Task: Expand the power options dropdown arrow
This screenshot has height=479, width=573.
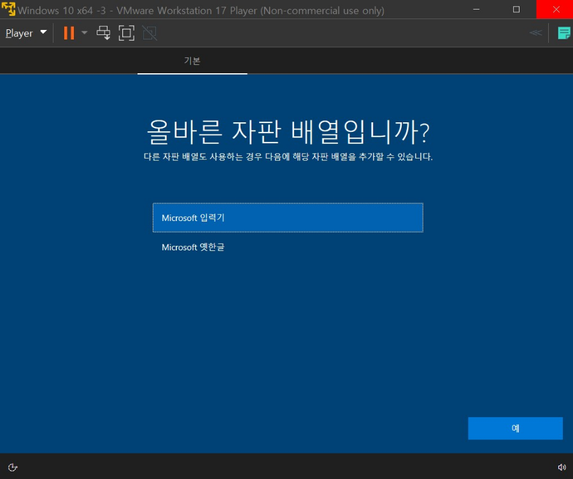Action: tap(85, 33)
